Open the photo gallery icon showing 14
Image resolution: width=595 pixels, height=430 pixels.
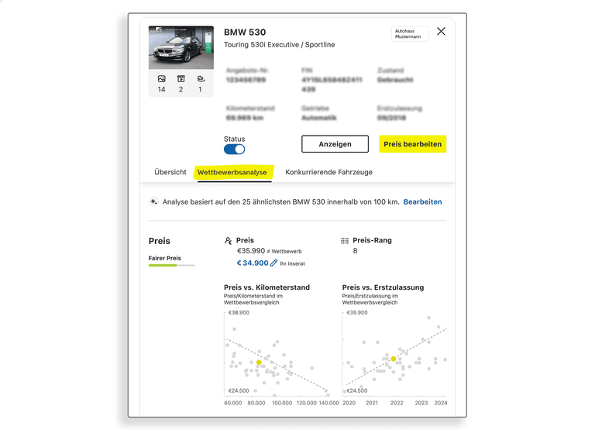[162, 79]
